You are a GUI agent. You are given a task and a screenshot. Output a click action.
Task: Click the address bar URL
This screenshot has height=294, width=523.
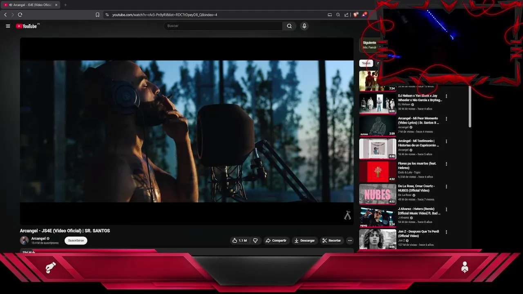click(165, 15)
